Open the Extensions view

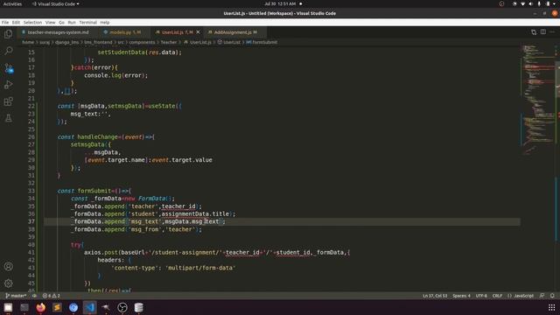point(9,101)
